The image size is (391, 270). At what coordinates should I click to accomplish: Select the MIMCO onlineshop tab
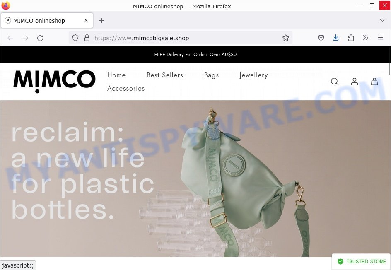tap(47, 20)
